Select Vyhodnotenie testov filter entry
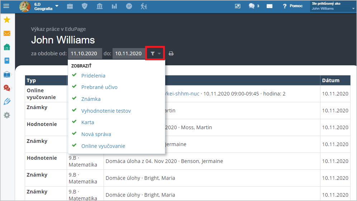Screen dimensions: 357x201 point(106,111)
